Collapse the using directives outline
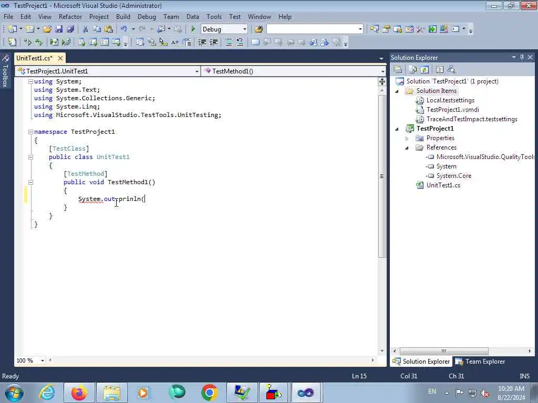 (30, 81)
